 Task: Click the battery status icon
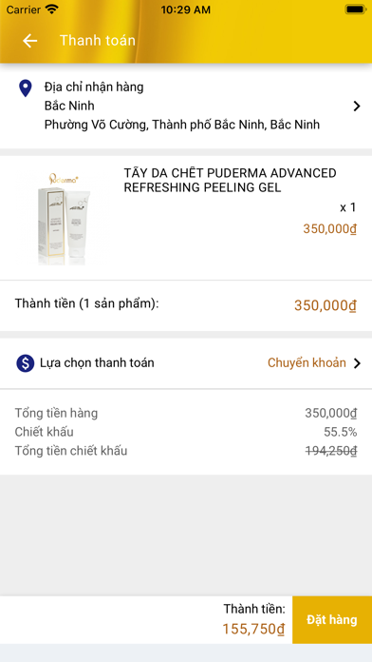(x=355, y=10)
